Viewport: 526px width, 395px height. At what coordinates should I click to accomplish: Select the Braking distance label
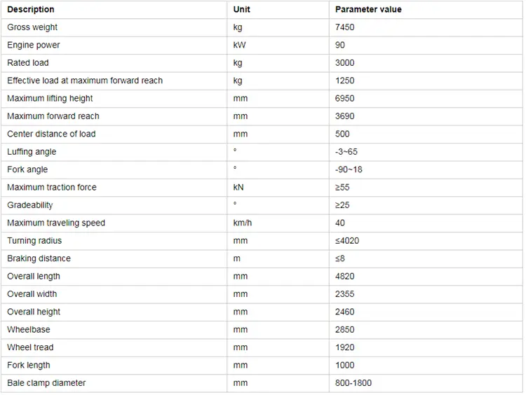(39, 258)
